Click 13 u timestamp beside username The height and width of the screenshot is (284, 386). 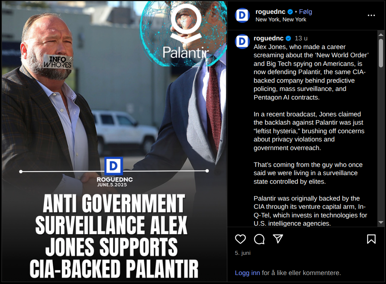pyautogui.click(x=301, y=38)
